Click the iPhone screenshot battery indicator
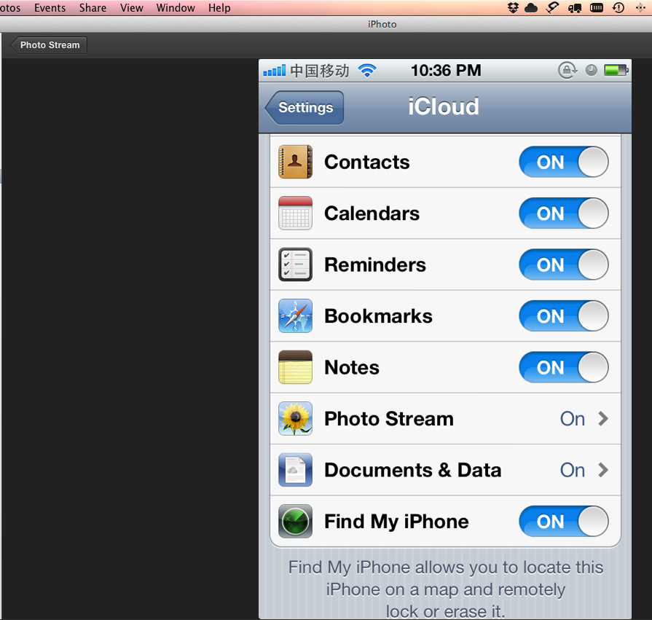 [x=616, y=70]
